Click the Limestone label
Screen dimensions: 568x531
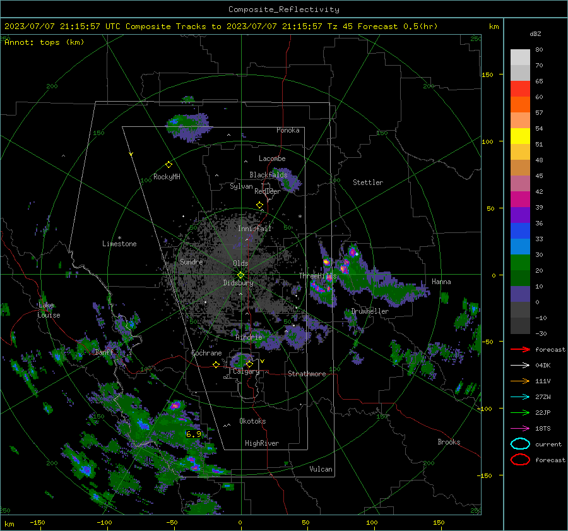(119, 244)
